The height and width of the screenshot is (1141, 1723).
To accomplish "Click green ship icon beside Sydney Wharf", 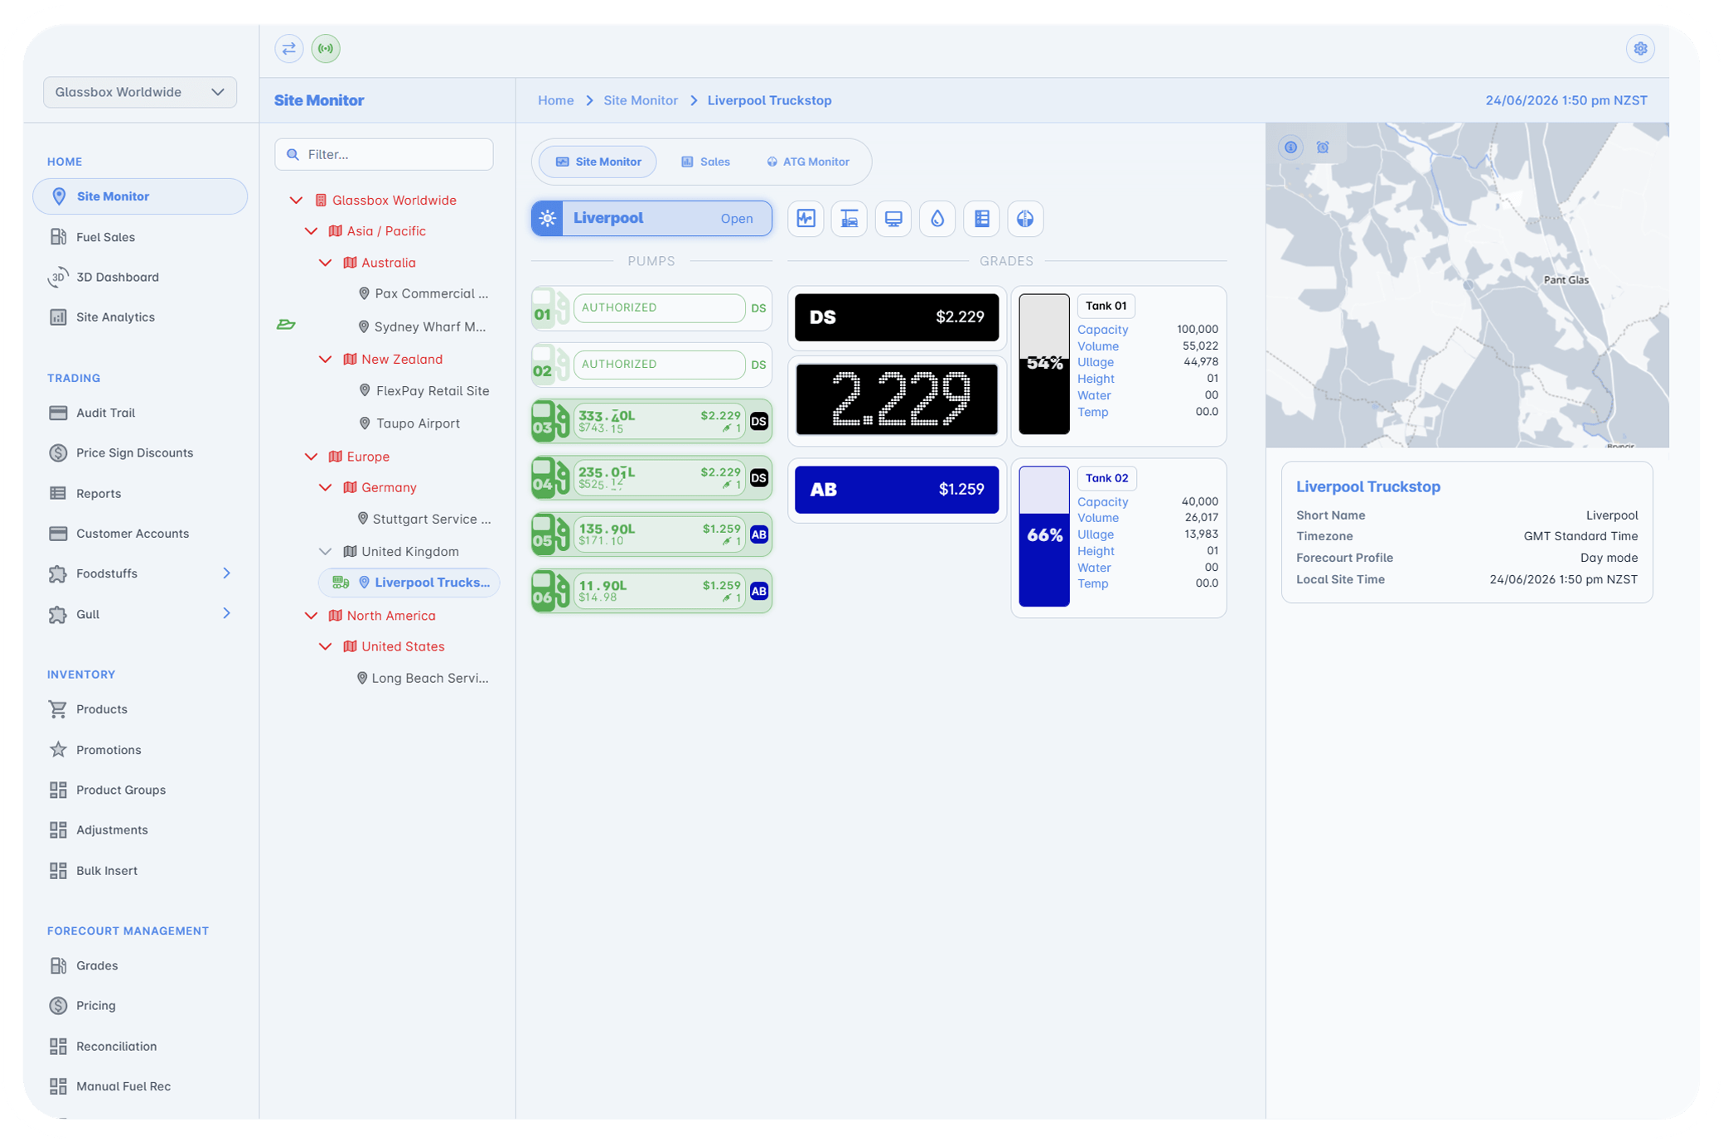I will click(x=286, y=325).
